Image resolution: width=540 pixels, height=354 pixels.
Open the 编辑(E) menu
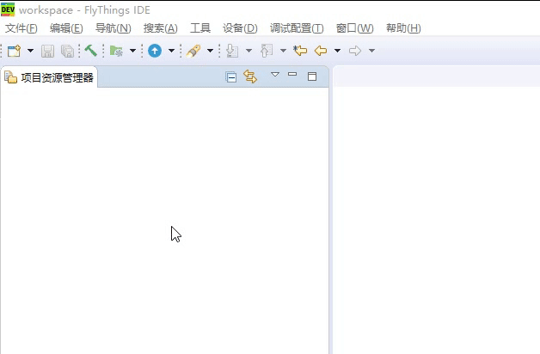(66, 28)
